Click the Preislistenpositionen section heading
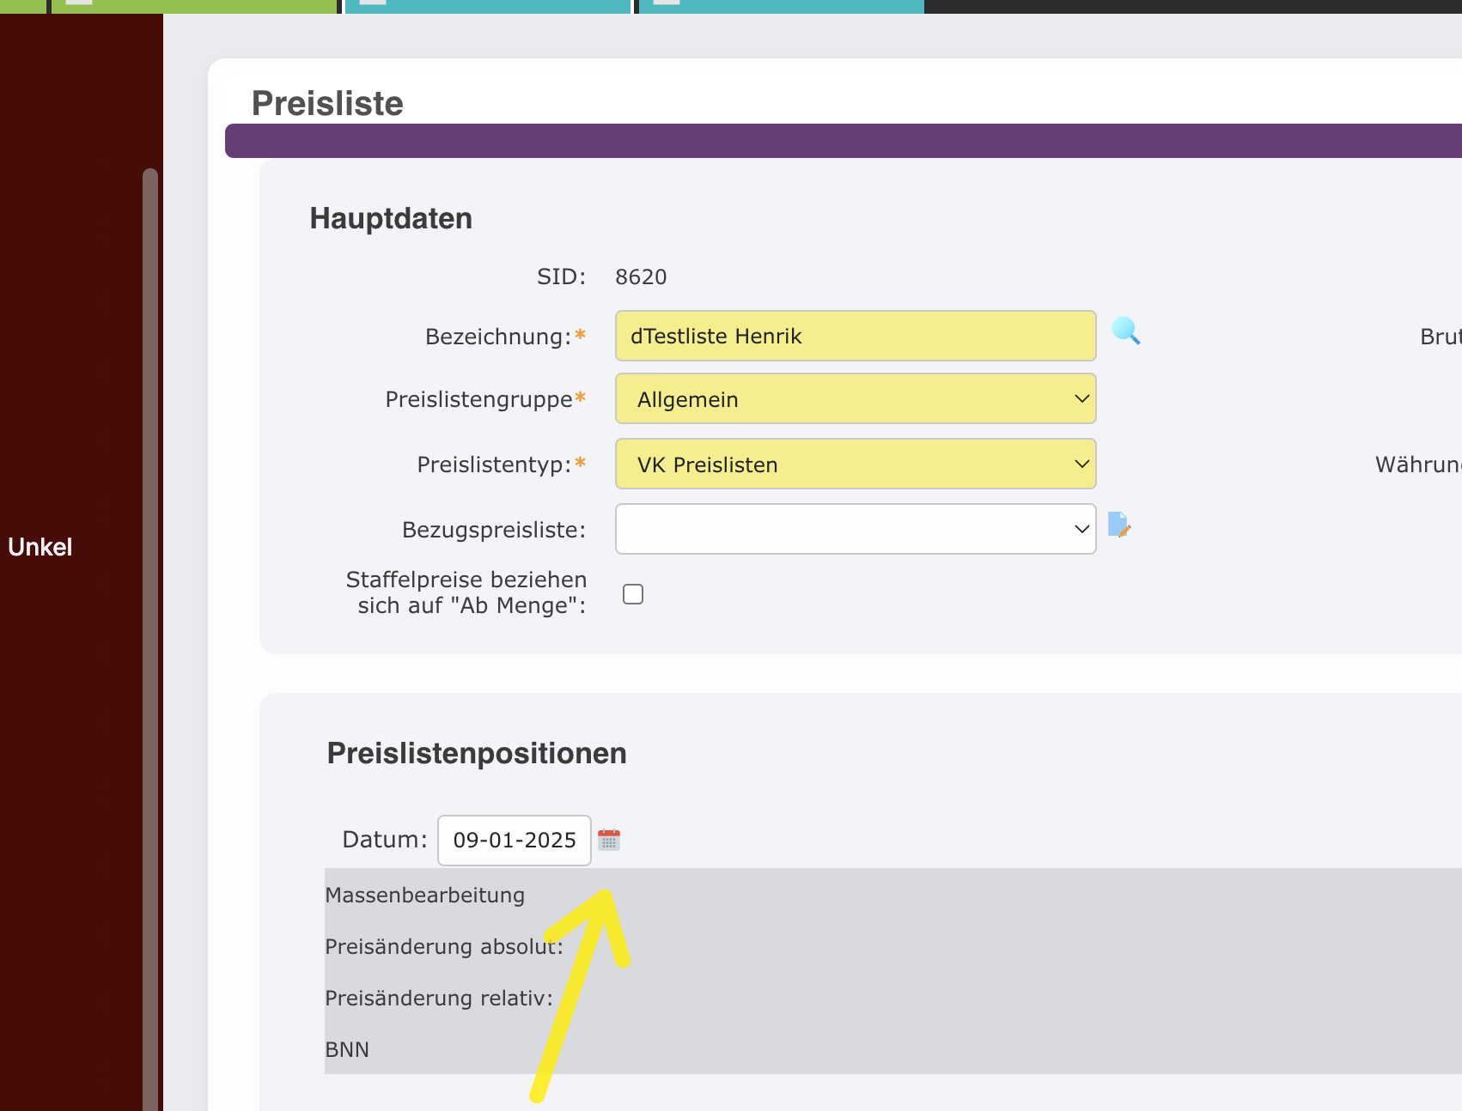 point(477,754)
